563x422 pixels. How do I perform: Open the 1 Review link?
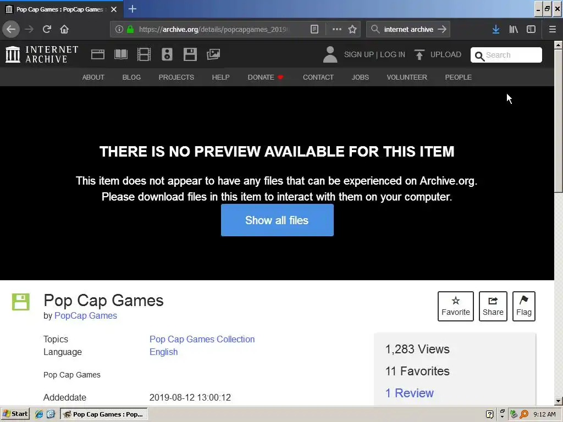tap(409, 393)
